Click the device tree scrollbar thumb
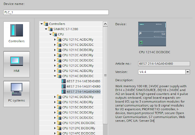Viewport: 195px width, 135px height. [105, 75]
